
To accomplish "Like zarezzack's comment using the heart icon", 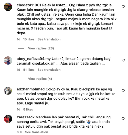I will coord(123,119).
